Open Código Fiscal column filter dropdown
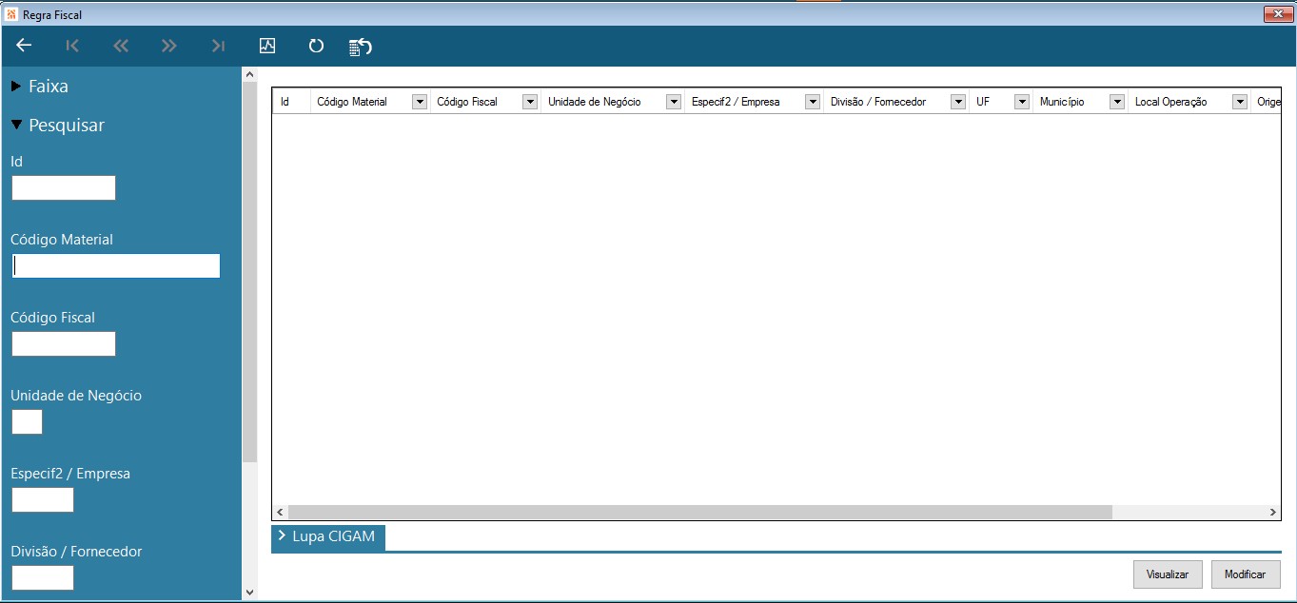 pos(531,102)
